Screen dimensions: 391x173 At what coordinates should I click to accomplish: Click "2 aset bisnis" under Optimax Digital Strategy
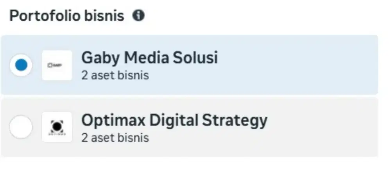coord(115,137)
